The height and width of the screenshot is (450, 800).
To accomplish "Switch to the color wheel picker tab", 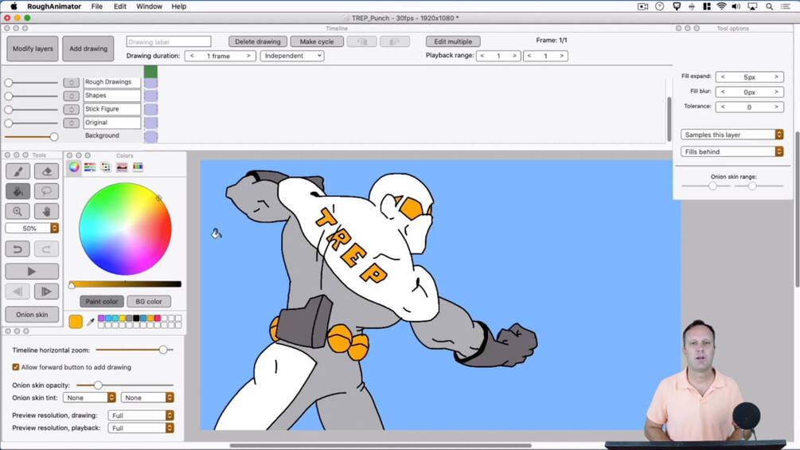I will point(75,166).
